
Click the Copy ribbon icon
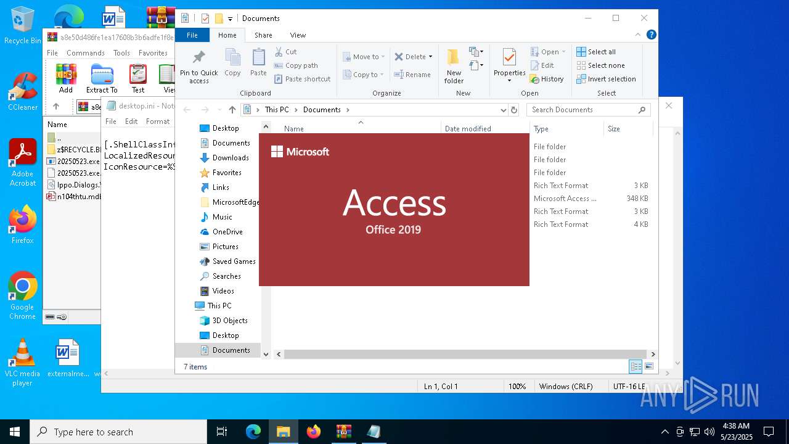click(x=232, y=62)
